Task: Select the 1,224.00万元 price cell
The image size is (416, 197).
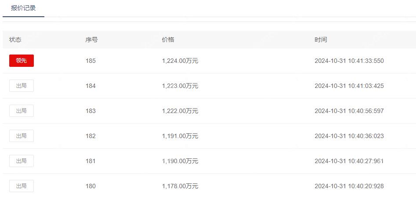Action: tap(180, 61)
